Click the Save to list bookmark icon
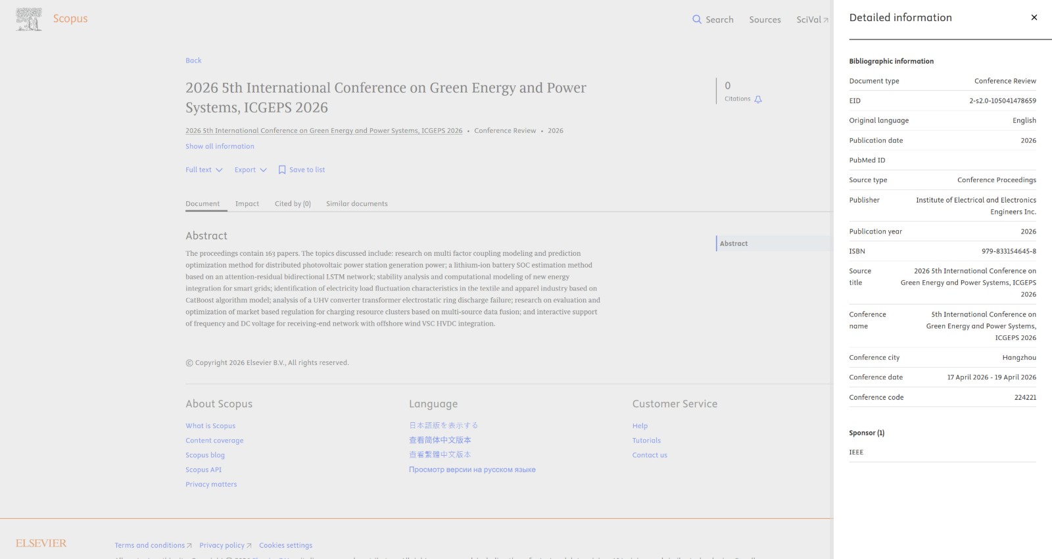This screenshot has width=1052, height=559. click(282, 170)
